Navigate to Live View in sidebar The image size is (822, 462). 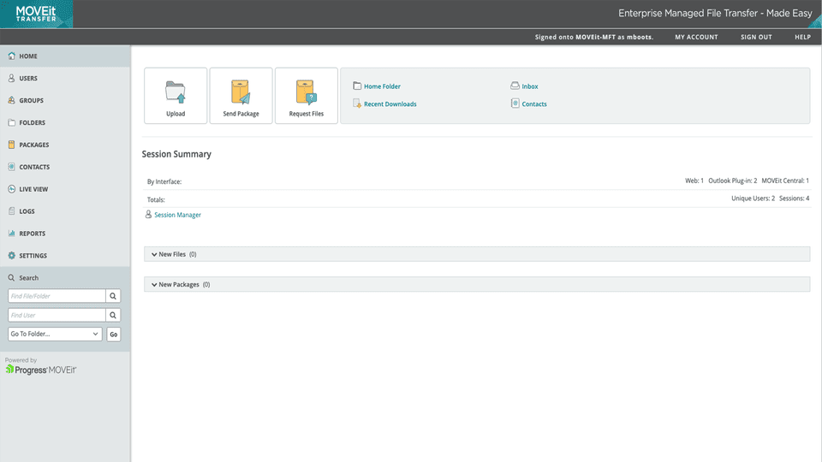(33, 189)
